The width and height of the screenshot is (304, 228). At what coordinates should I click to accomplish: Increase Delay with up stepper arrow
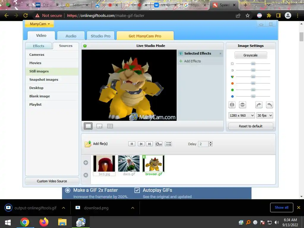[x=211, y=142]
